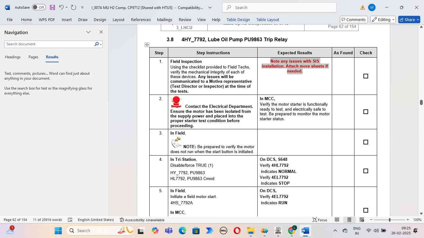Click the scroll up arrow
This screenshot has width=424, height=238.
[x=421, y=27]
